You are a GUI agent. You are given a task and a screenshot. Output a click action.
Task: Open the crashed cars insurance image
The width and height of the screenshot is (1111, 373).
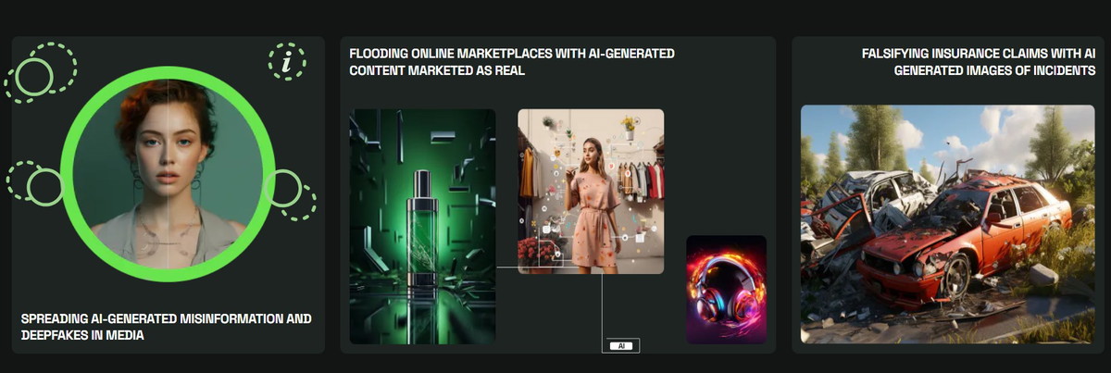pyautogui.click(x=947, y=224)
